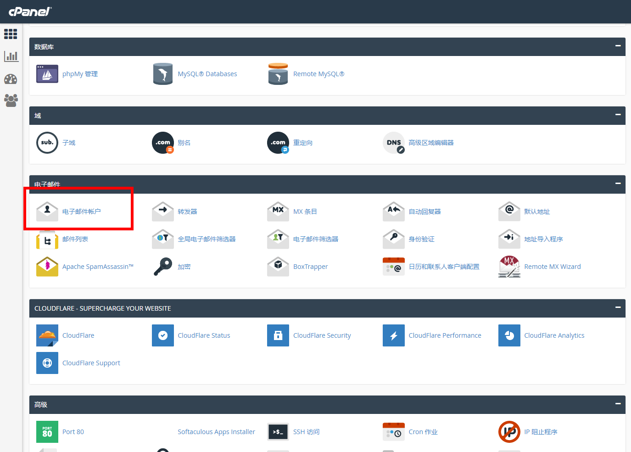Image resolution: width=631 pixels, height=452 pixels.
Task: Click the 子域 link
Action: click(69, 143)
